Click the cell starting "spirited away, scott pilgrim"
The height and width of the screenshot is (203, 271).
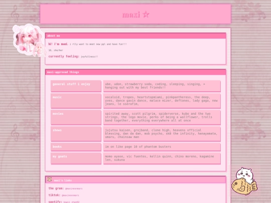tap(162, 117)
